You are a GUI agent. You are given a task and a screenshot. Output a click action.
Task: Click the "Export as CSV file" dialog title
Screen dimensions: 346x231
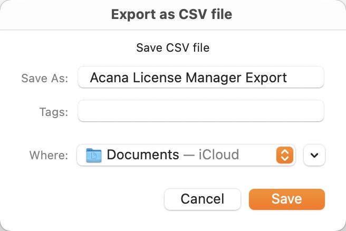click(171, 15)
